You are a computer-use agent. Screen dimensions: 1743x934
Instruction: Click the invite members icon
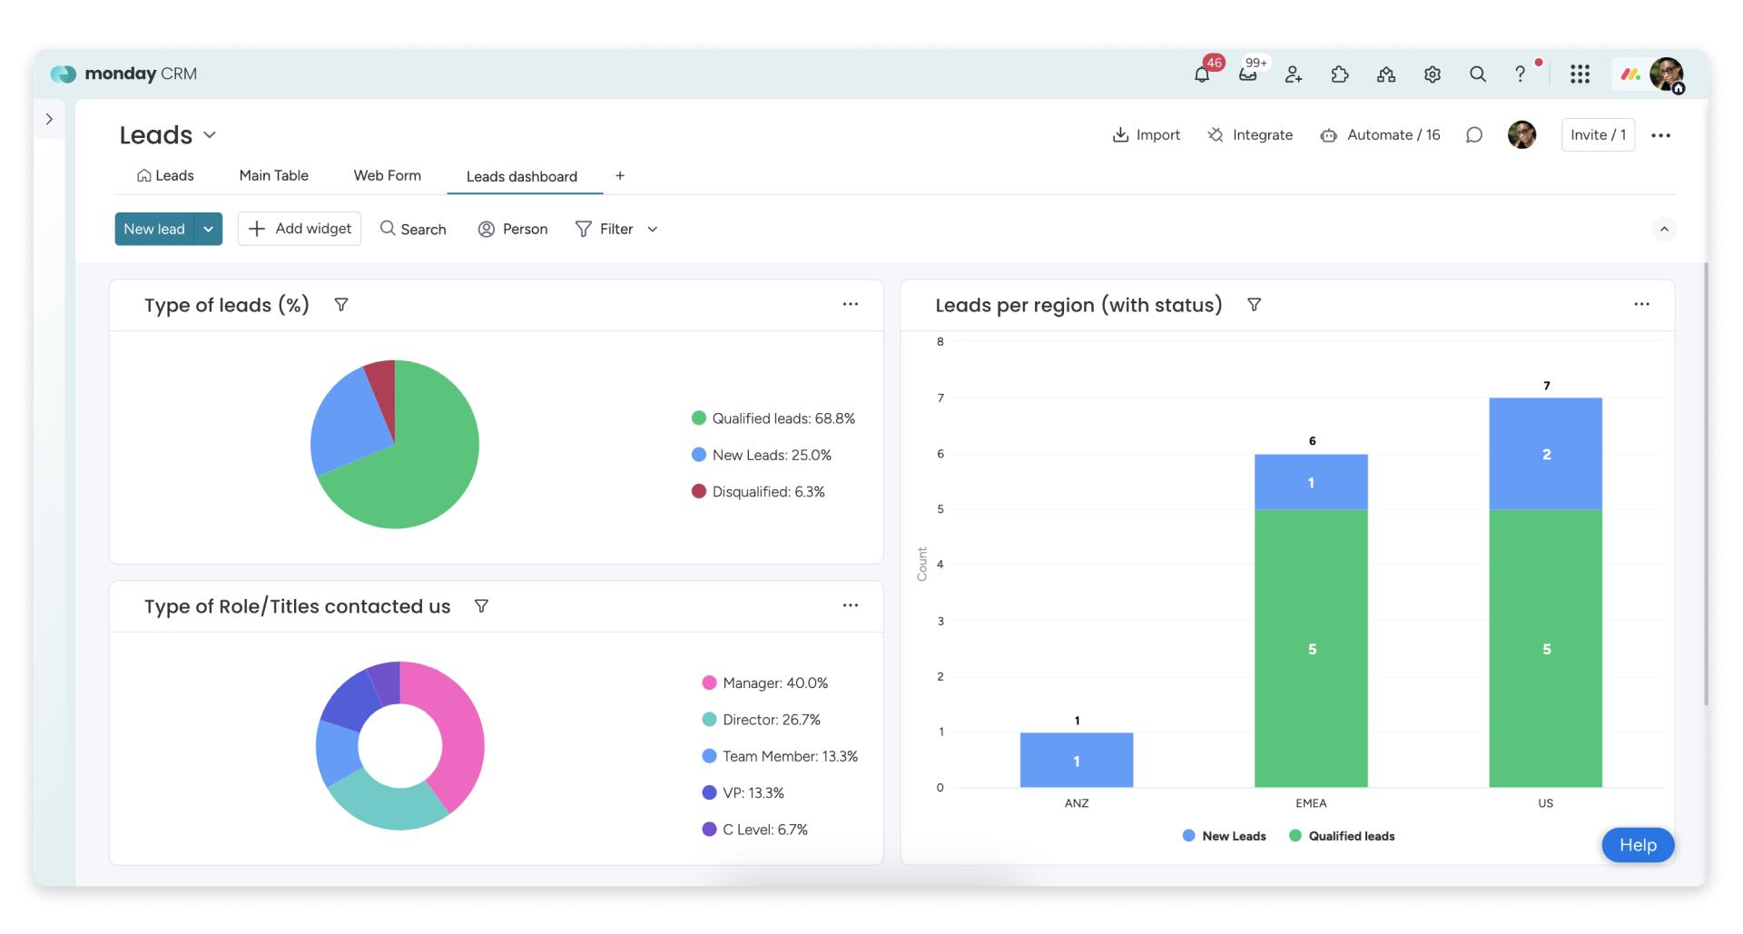[x=1294, y=74]
